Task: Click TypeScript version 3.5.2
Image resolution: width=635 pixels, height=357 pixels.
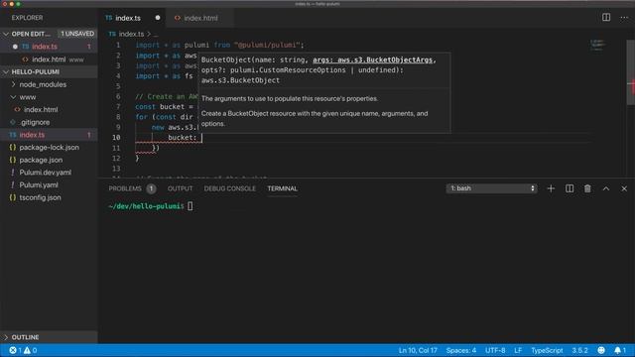Action: pyautogui.click(x=579, y=350)
